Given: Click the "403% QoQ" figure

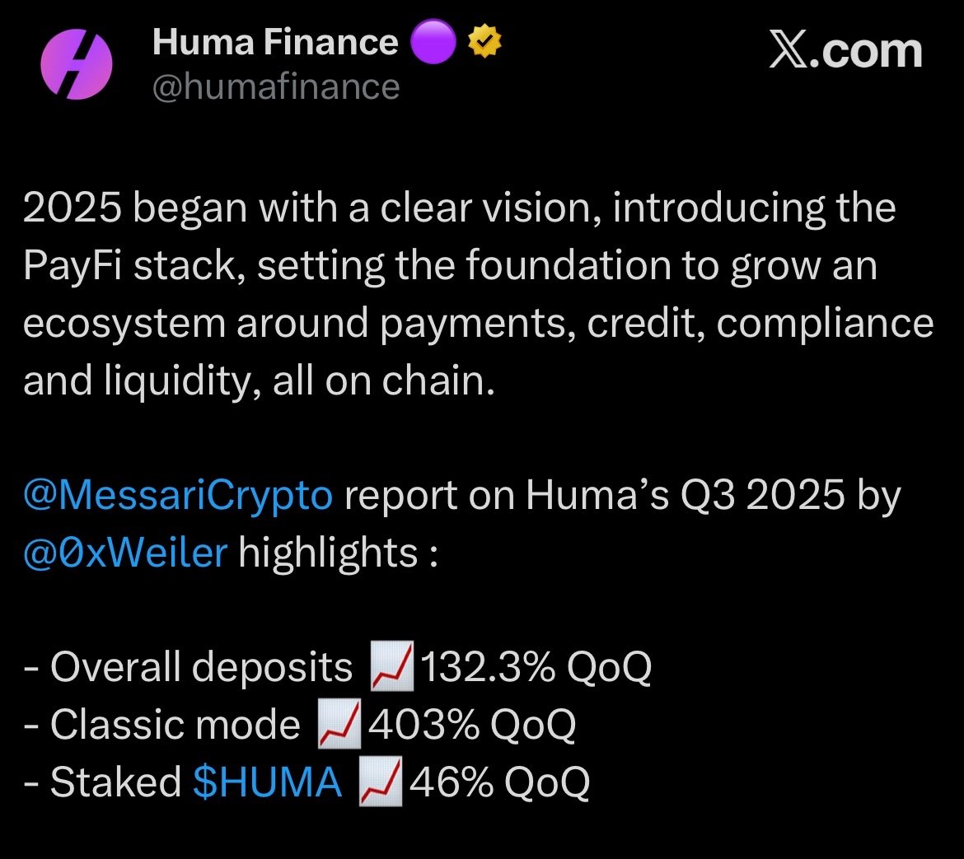Looking at the screenshot, I should point(471,725).
